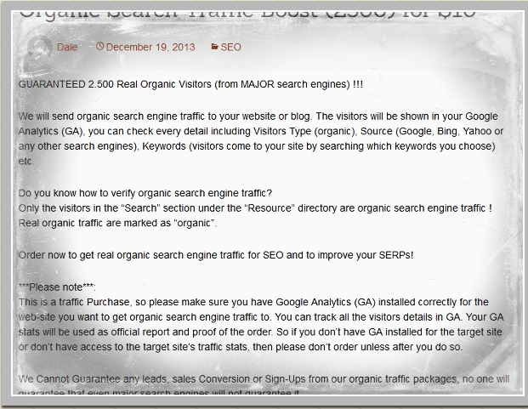
Task: Click the GUARANTEED 2.500 Real Organic Visitors line
Action: pos(190,84)
